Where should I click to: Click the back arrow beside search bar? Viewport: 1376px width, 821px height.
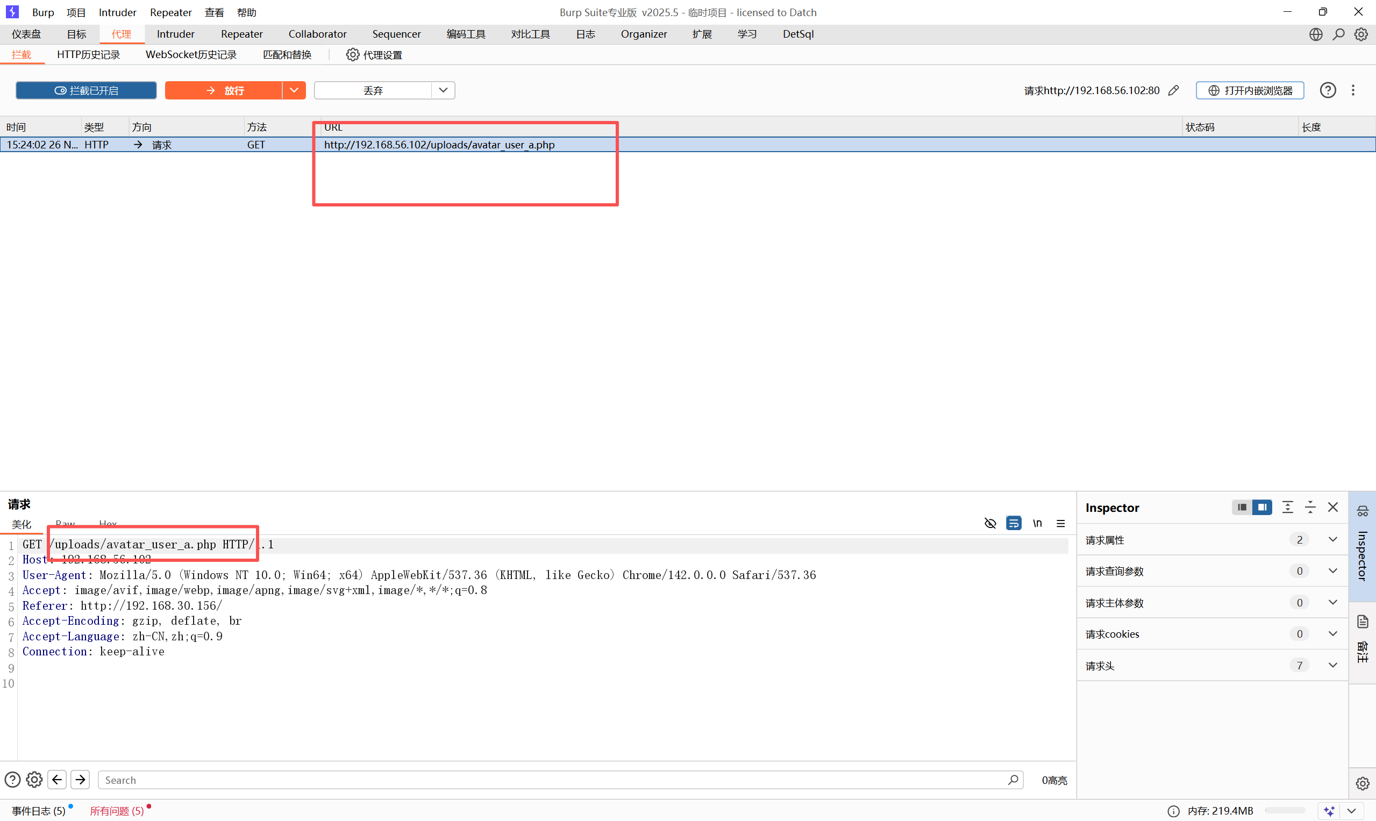pos(57,780)
